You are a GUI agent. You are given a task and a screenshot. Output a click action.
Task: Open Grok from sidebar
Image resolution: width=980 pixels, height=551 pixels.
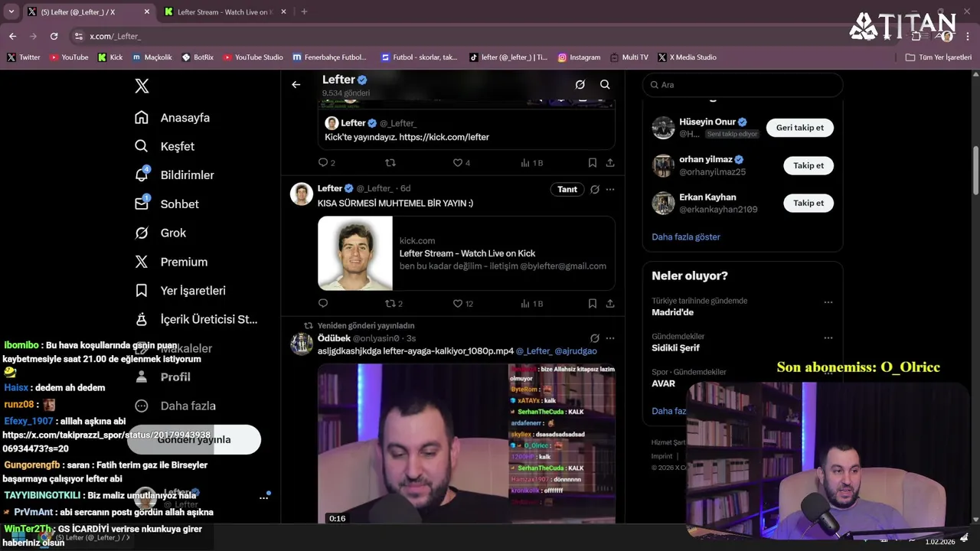click(161, 233)
